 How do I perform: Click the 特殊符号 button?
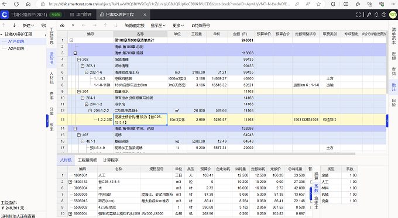201,25
